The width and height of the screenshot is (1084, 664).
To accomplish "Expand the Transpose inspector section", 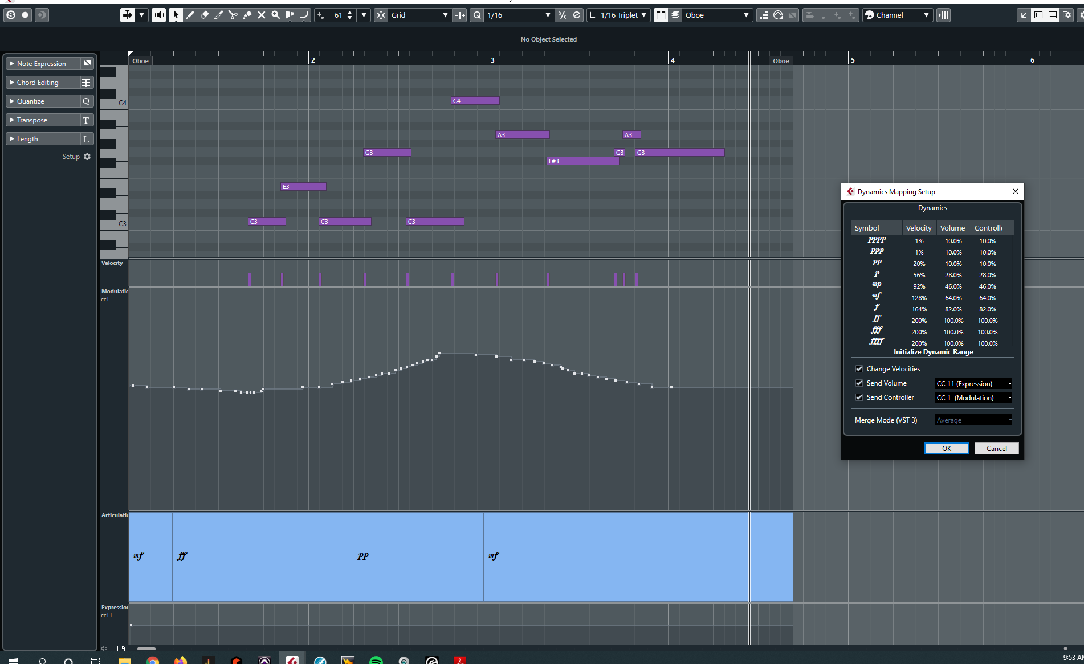I will click(x=11, y=120).
